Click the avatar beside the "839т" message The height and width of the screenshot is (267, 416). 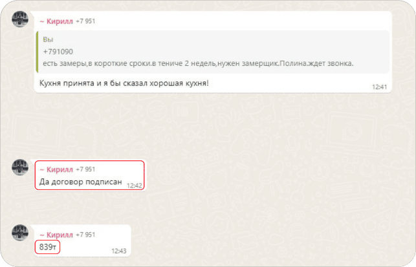tap(20, 233)
